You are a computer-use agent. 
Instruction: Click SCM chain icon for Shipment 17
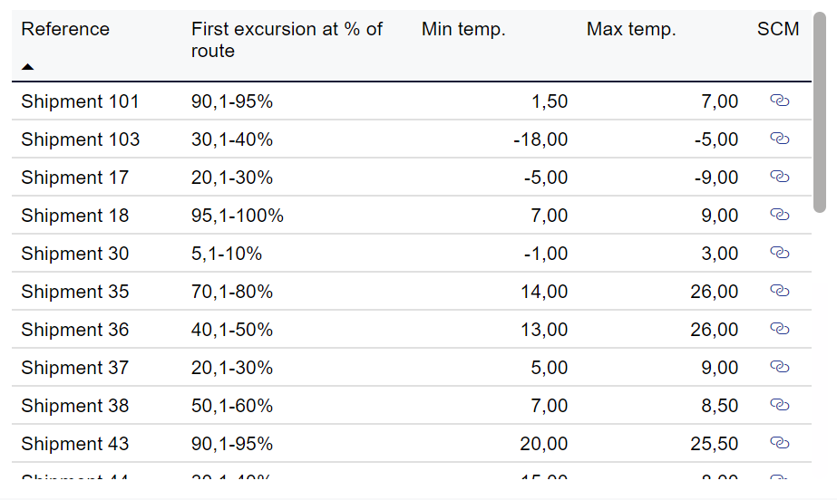coord(779,177)
